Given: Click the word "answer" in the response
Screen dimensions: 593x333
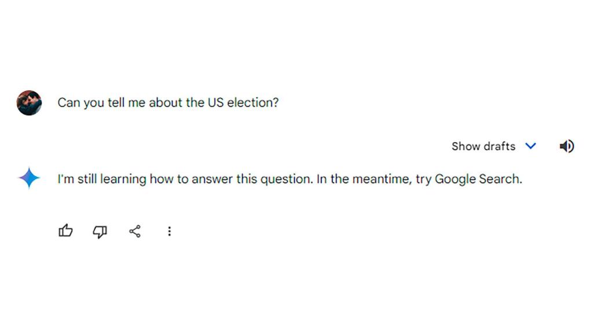Looking at the screenshot, I should pos(211,179).
